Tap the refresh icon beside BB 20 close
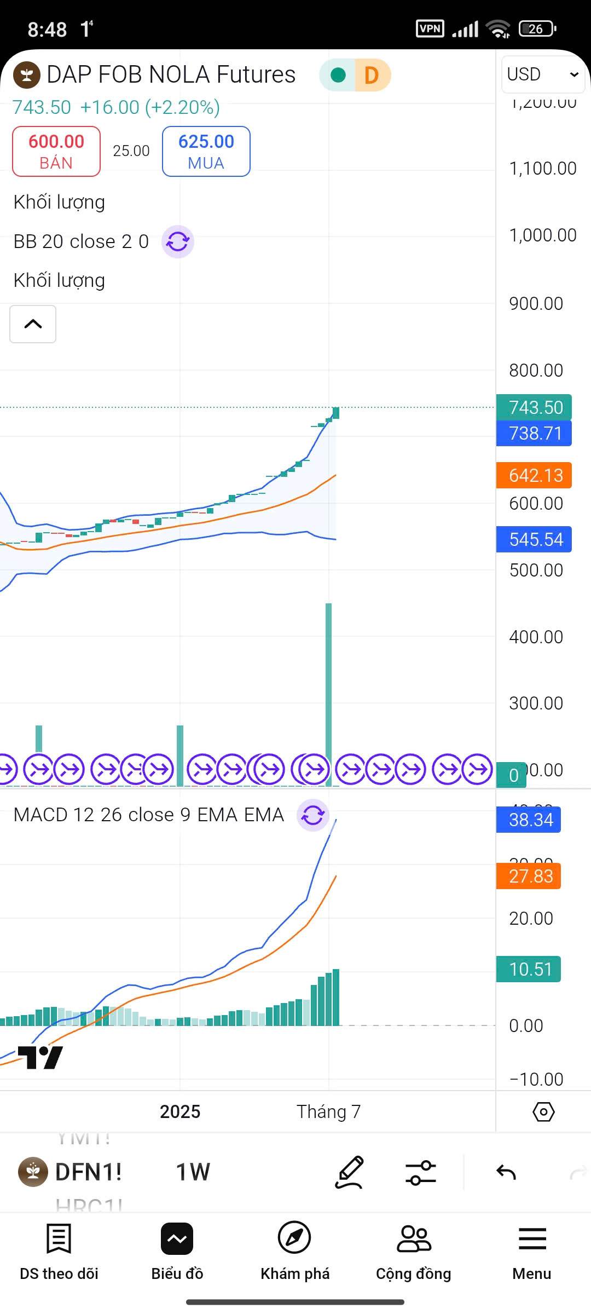 point(178,241)
